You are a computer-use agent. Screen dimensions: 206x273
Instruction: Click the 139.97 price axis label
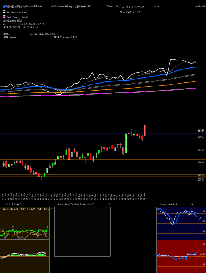click(201, 137)
